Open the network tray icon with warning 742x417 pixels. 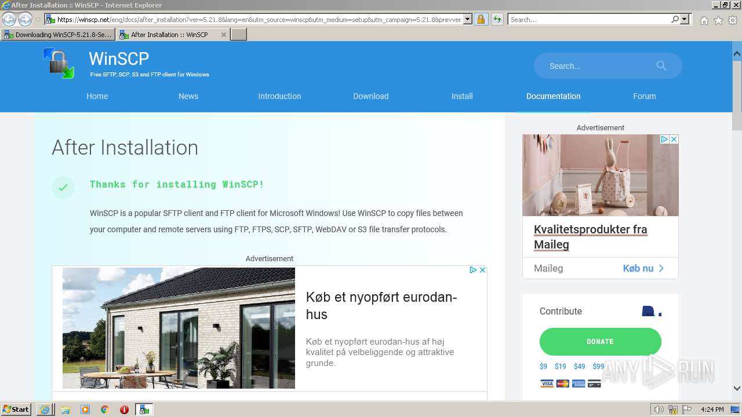click(672, 409)
